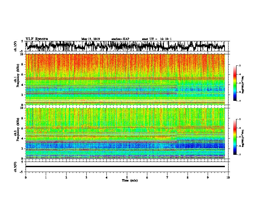Click the "4" tick on the time axis
Viewport: 257px width, 199px height.
click(107, 178)
